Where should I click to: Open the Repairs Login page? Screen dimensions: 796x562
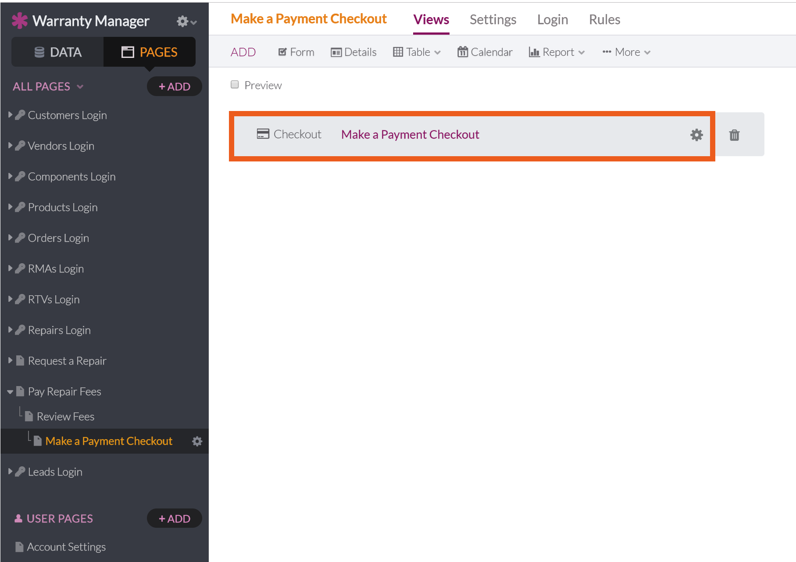point(59,330)
